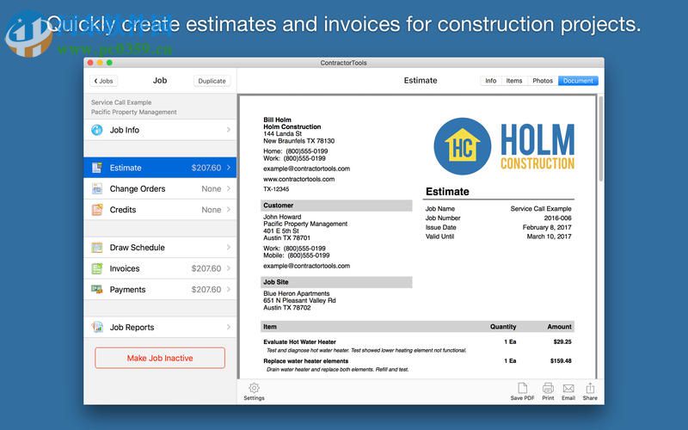Click the Payments money icon

[x=97, y=289]
